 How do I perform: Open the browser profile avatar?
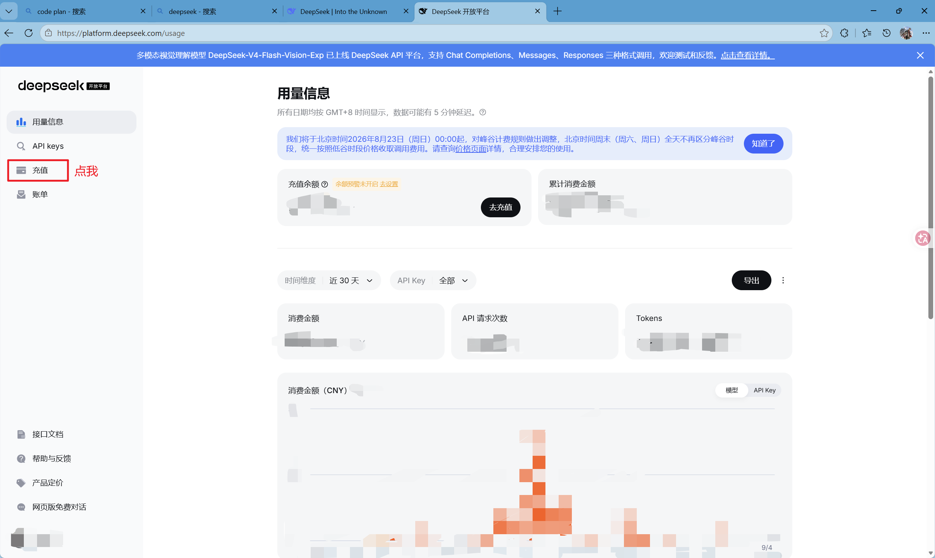click(x=906, y=33)
